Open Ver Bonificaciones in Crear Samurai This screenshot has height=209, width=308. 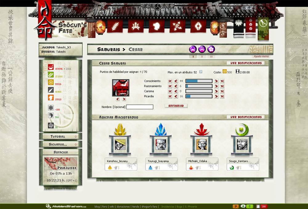(x=246, y=63)
